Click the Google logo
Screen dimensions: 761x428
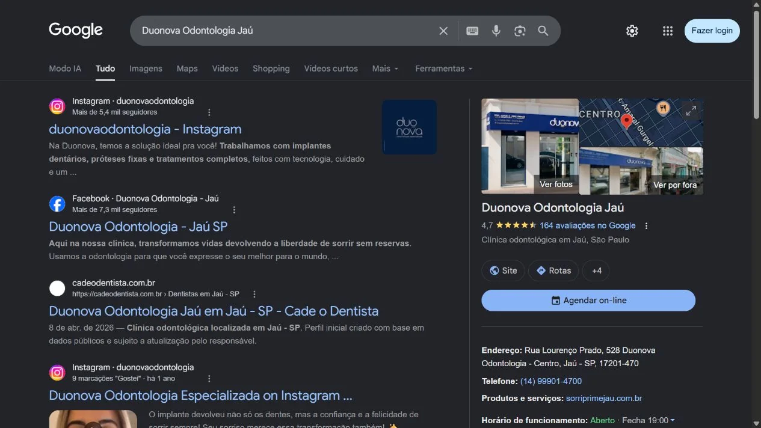point(76,30)
